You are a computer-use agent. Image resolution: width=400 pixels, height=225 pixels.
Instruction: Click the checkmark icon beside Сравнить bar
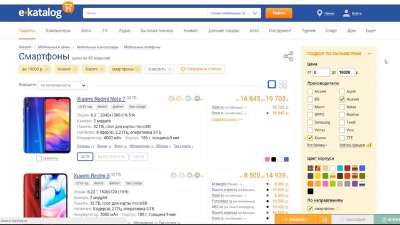[x=324, y=219]
